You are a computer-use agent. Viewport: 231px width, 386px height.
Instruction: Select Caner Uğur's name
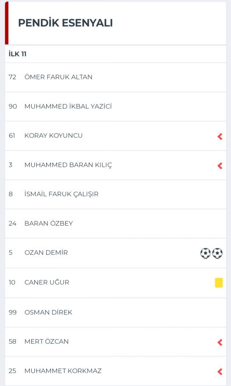coord(47,282)
